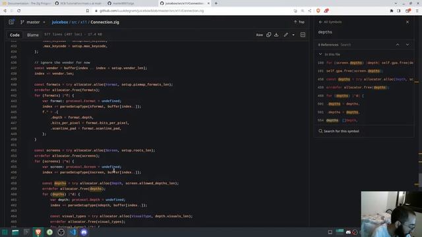Open Brave browser from taskbar
Viewport: 422px width, 237px height.
tap(38, 232)
